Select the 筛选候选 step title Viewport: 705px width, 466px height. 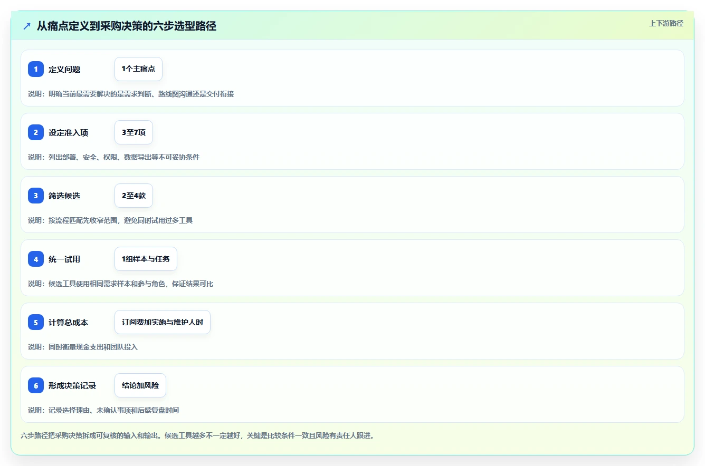coord(64,196)
